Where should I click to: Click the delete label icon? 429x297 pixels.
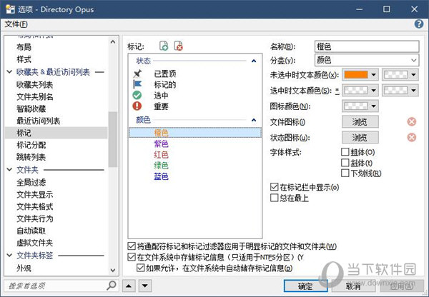pos(178,46)
